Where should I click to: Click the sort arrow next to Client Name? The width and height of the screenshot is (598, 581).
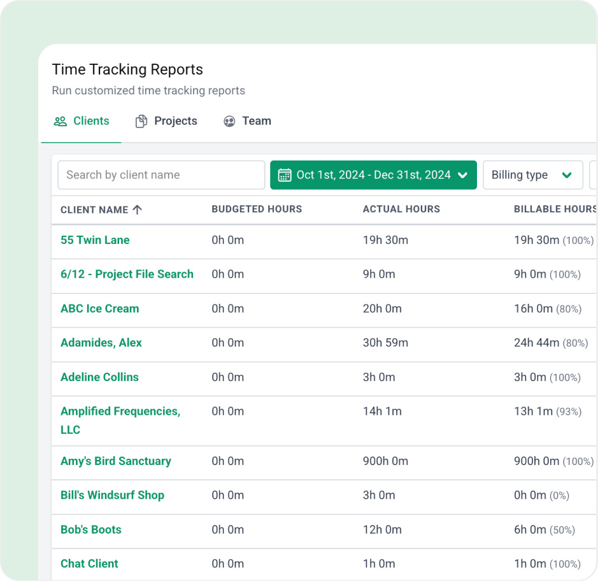click(138, 210)
